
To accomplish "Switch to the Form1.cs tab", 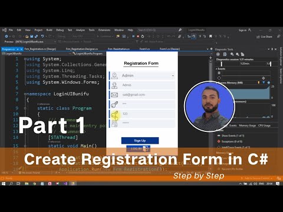I will click(x=144, y=49).
